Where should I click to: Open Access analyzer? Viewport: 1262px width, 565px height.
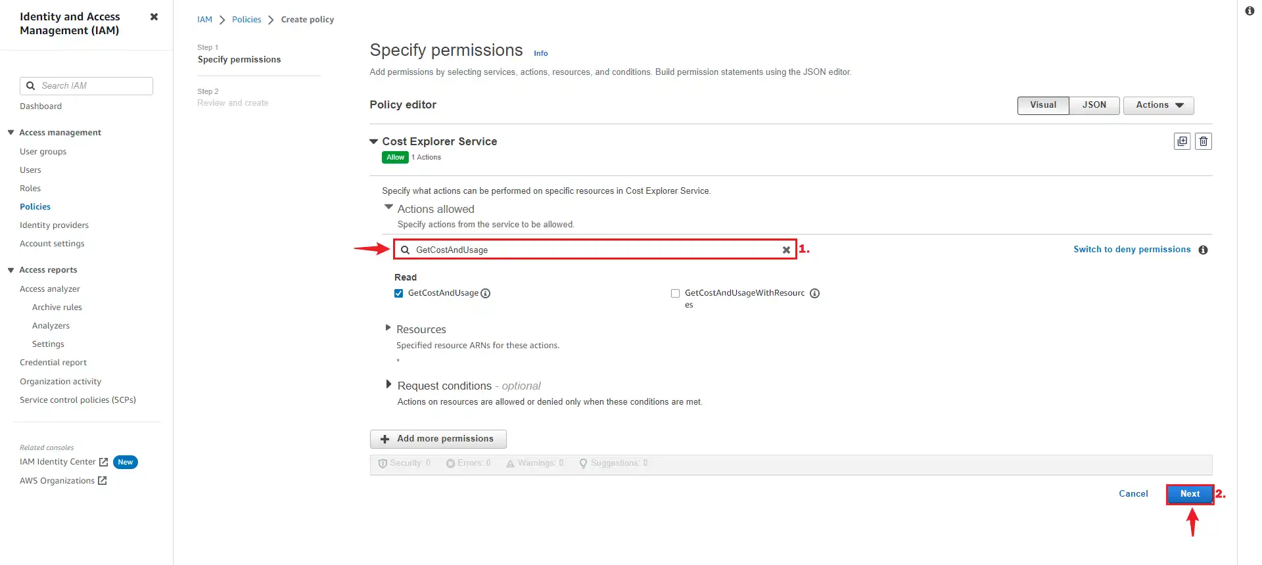click(50, 289)
